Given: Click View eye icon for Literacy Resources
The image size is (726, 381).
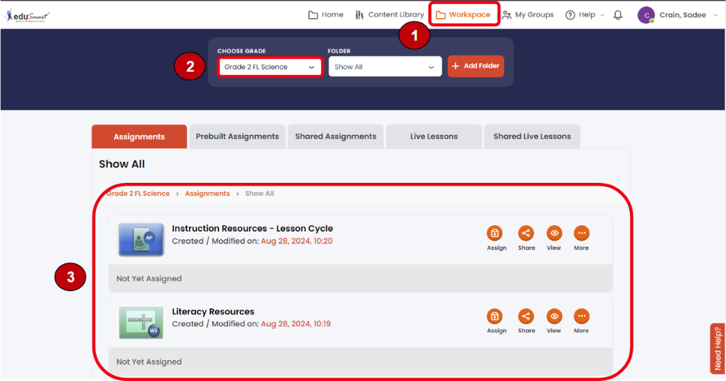Looking at the screenshot, I should (554, 317).
